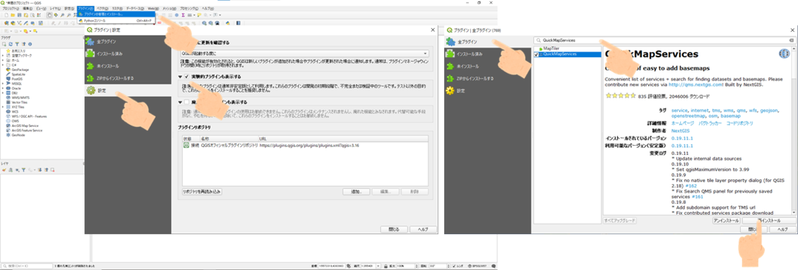Open the ホームページ link
Screen dimensions: 798x270
point(683,123)
